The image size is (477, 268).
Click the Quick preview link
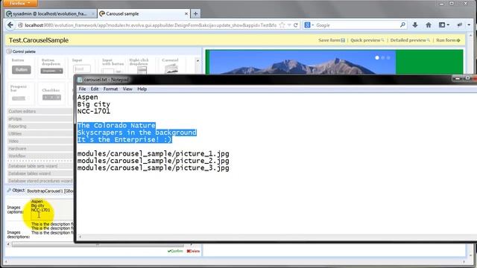click(367, 40)
